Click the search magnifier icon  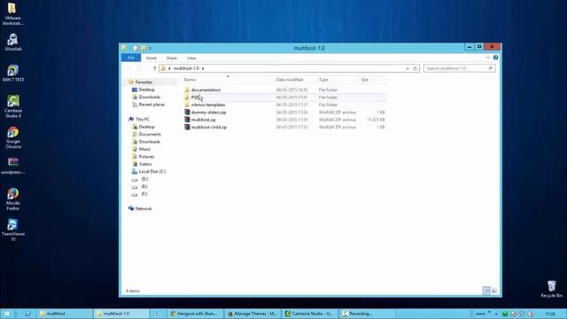[x=490, y=68]
